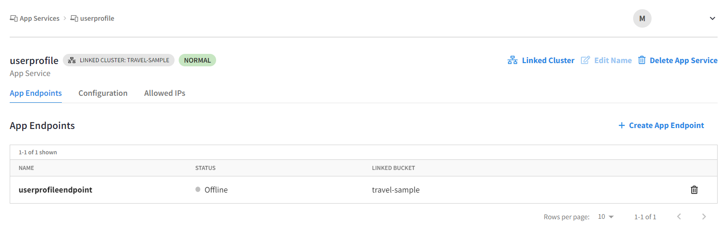This screenshot has height=228, width=719.
Task: Click the userprofile breadcrumb icon
Action: (74, 18)
